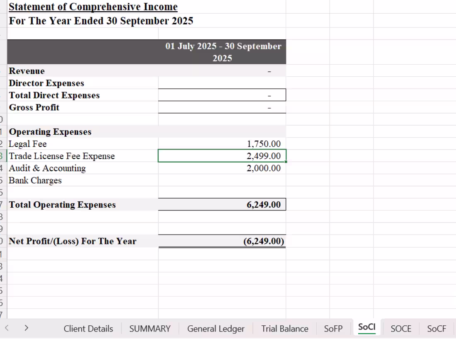Click the Audit & Accounting label cell
Image resolution: width=456 pixels, height=339 pixels.
(x=83, y=168)
